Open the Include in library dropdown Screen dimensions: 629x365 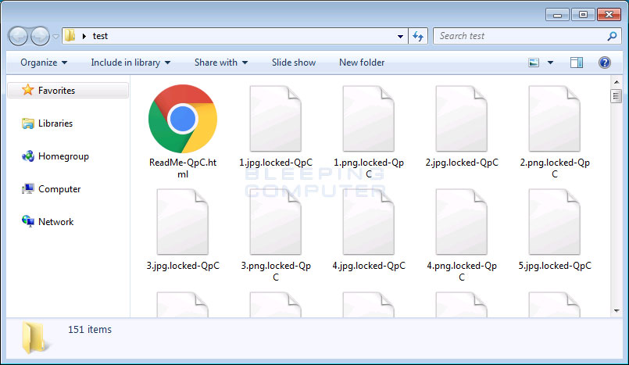130,63
